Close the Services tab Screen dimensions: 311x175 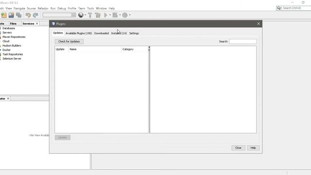coord(37,24)
